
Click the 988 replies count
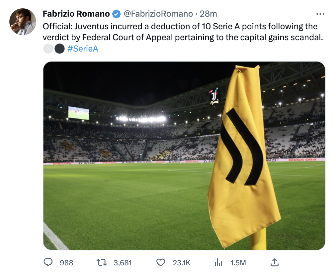(x=66, y=263)
